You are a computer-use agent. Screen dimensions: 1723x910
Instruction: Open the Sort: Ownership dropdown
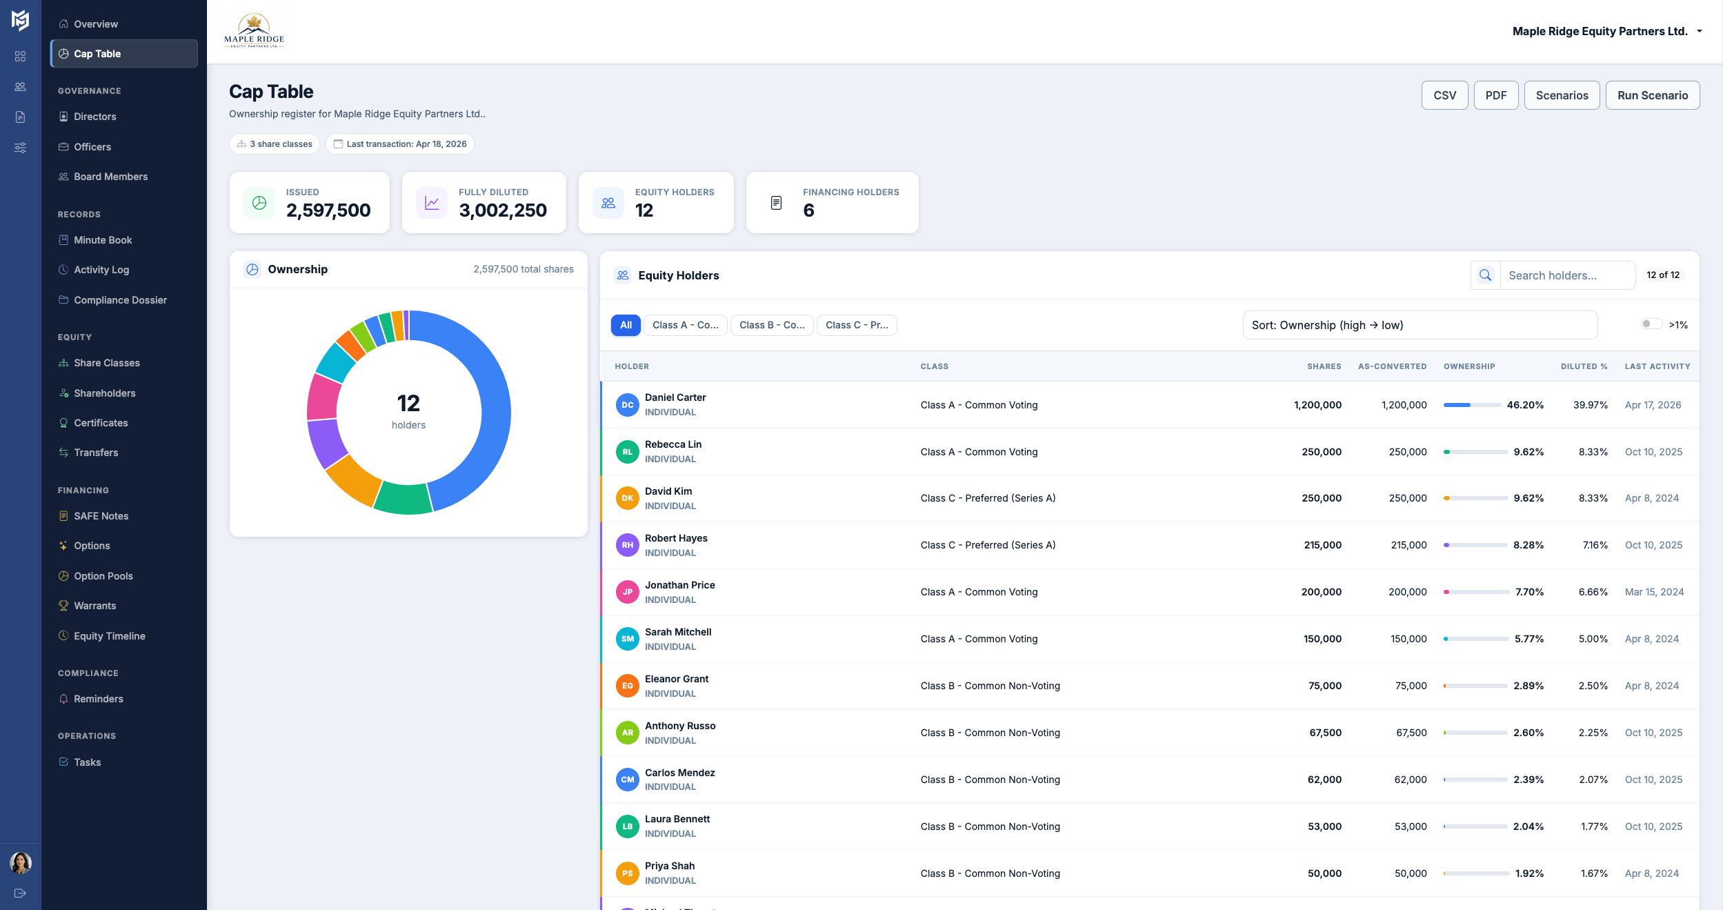click(1419, 325)
